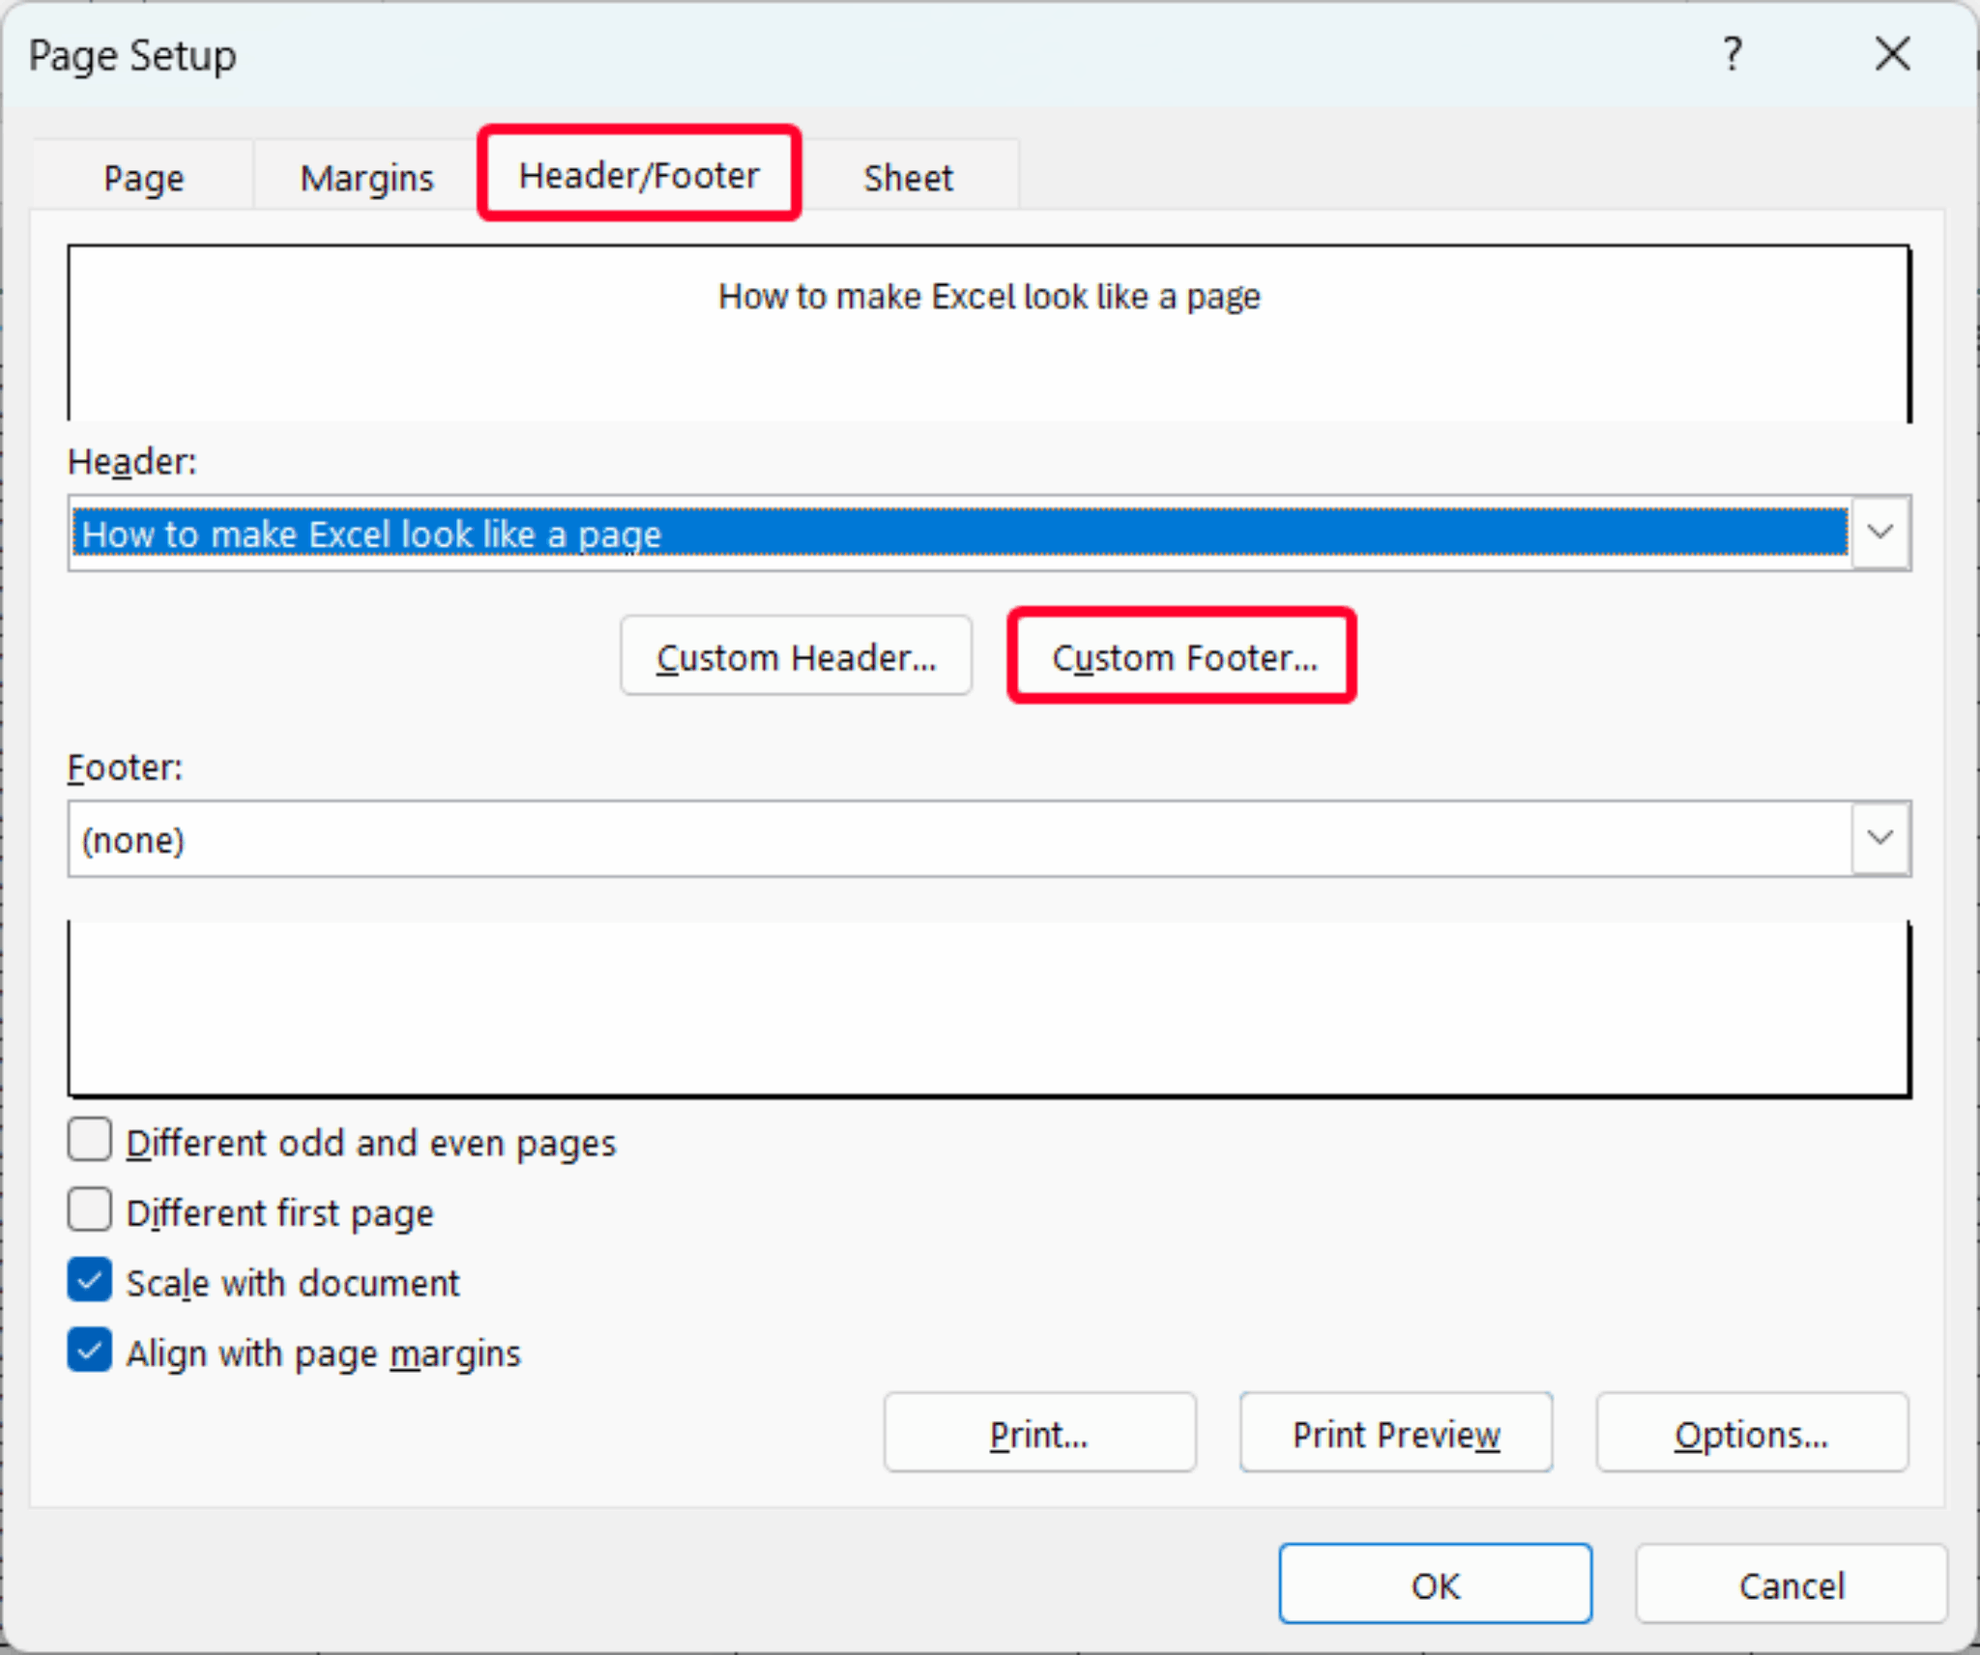Select the header text field
This screenshot has width=1980, height=1655.
[x=870, y=533]
